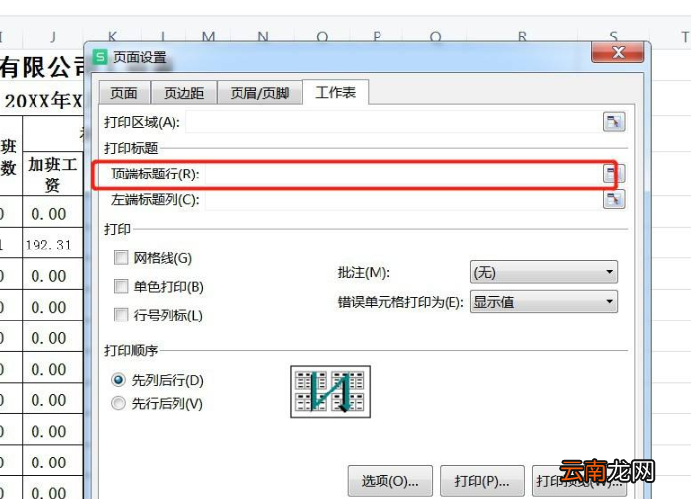This screenshot has width=691, height=499.
Task: Select column J header in the spreadsheet
Action: coord(53,36)
